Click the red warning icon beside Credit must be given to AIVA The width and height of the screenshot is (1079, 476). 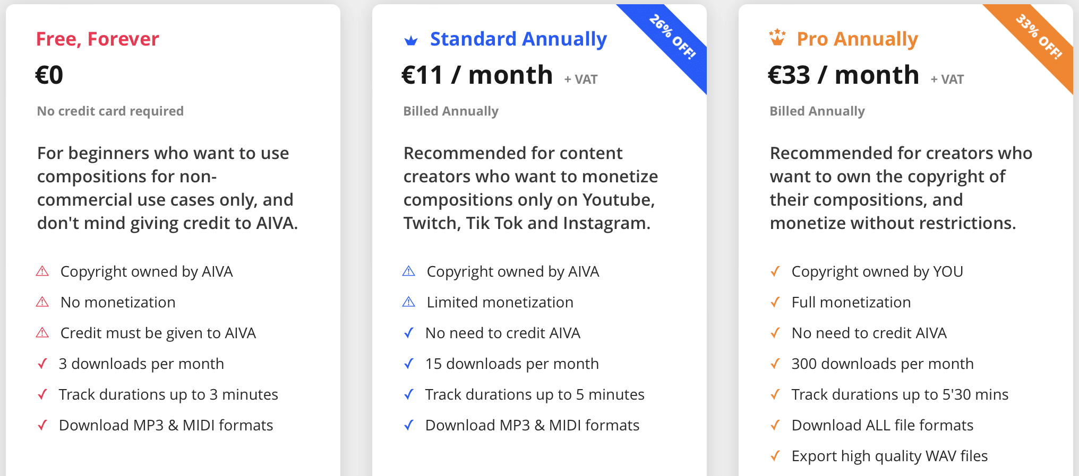42,333
